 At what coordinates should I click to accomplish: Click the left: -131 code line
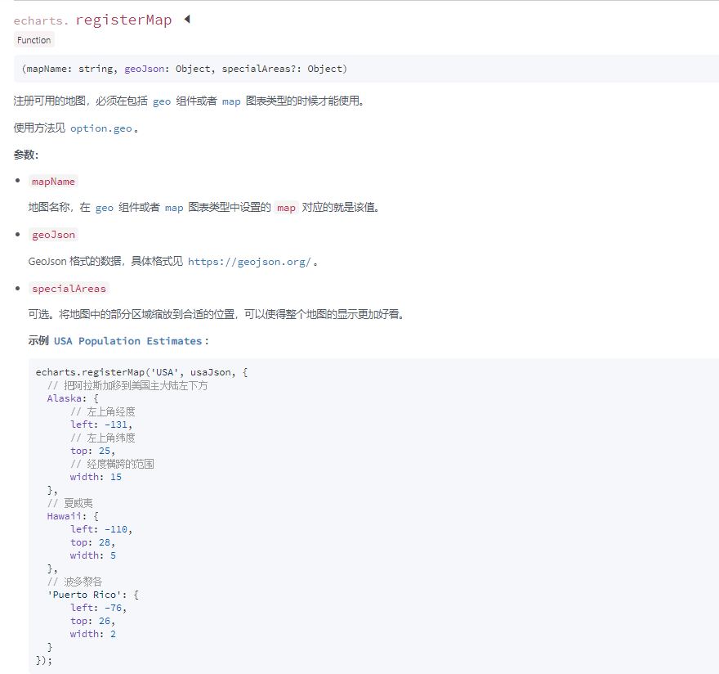coord(100,425)
